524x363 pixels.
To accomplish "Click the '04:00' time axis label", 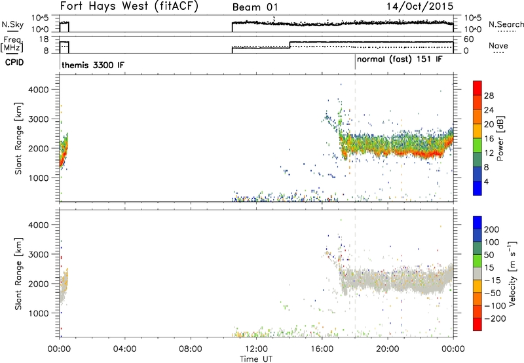I will coord(125,349).
